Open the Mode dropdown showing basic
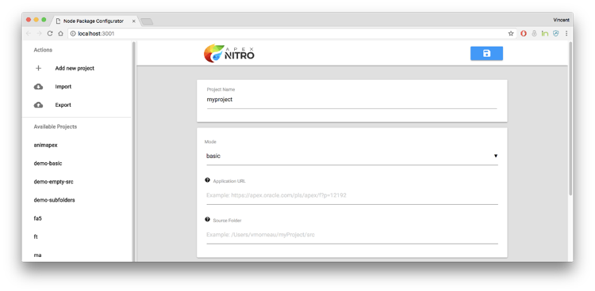 [352, 156]
